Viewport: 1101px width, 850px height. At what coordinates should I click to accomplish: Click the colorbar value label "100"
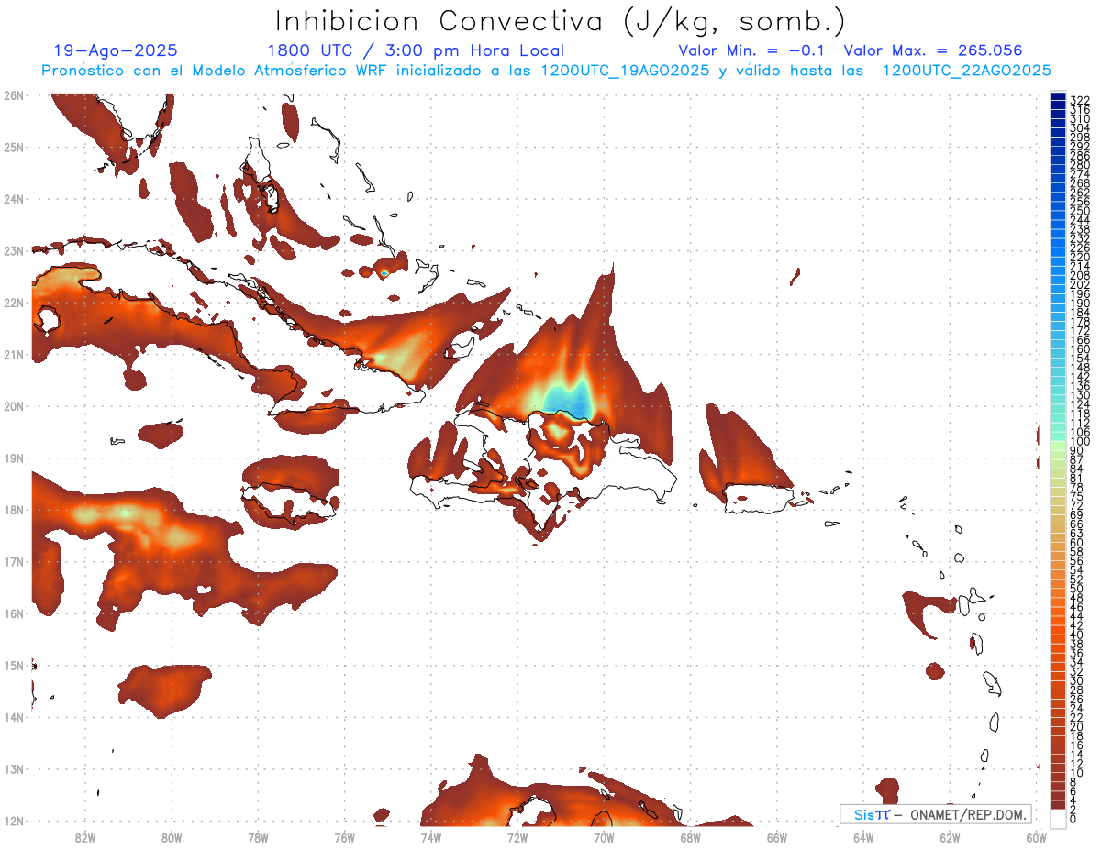(x=1080, y=442)
